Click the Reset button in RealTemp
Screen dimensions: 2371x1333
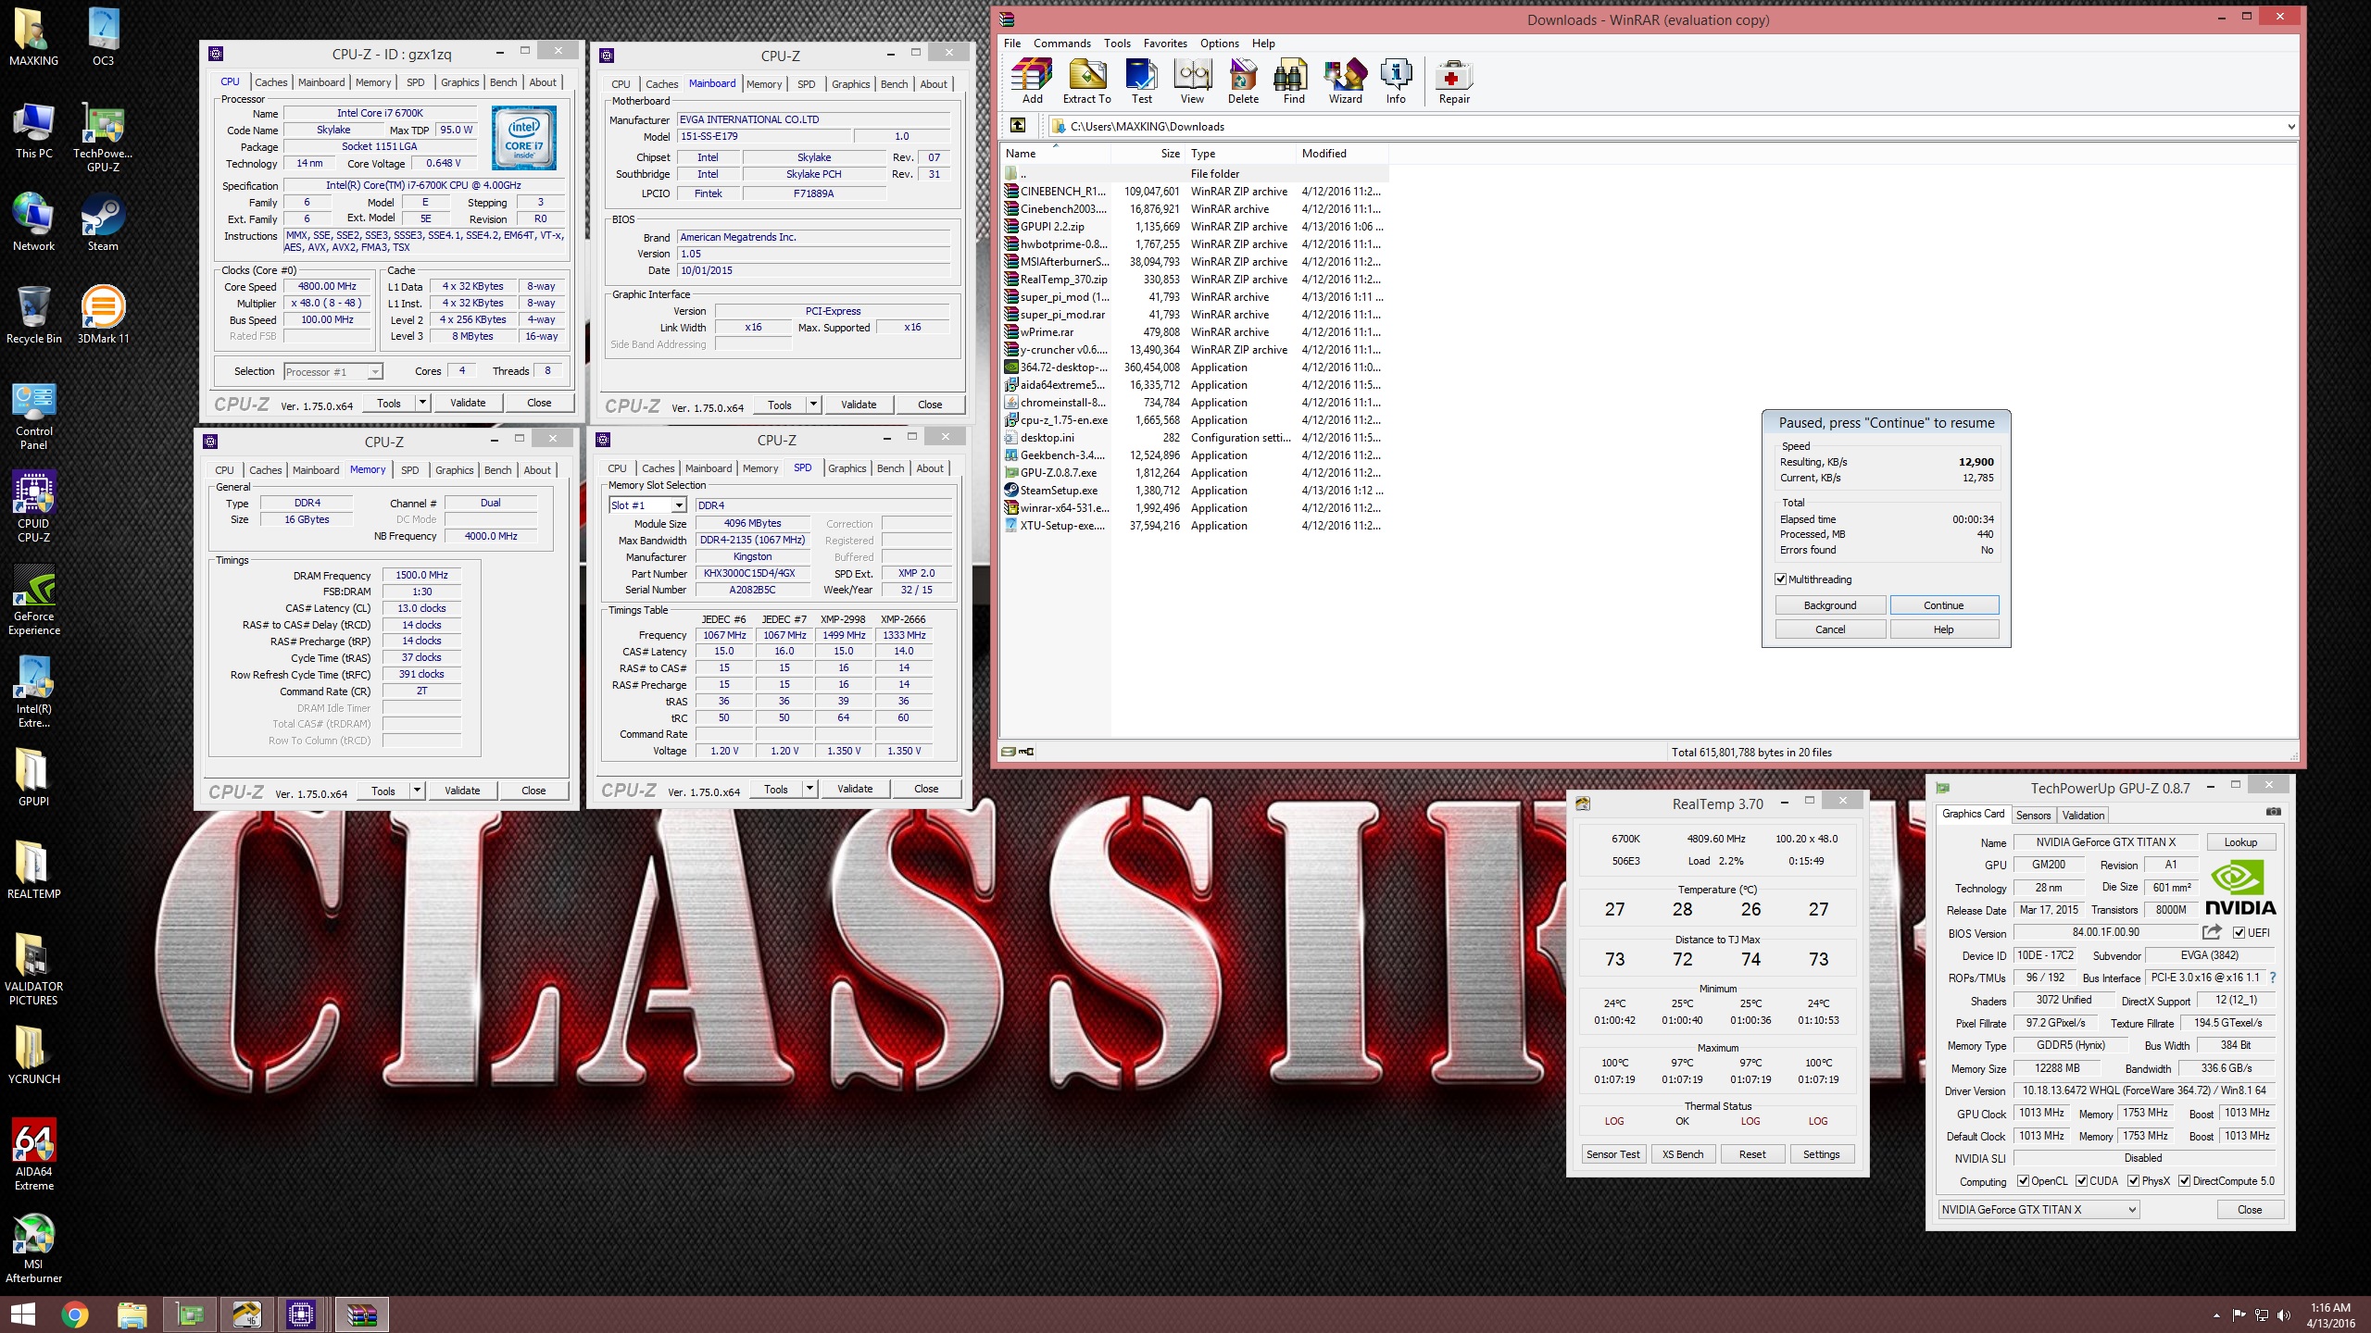click(x=1751, y=1154)
